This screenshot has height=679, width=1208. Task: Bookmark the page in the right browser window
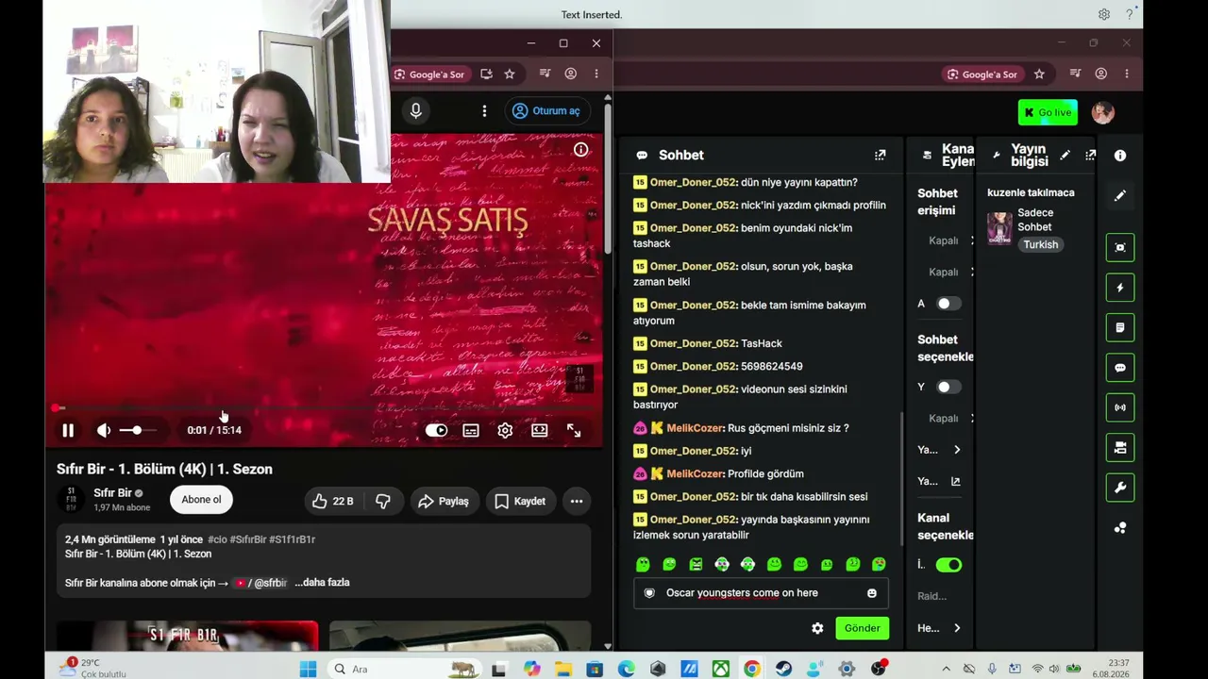(1039, 74)
